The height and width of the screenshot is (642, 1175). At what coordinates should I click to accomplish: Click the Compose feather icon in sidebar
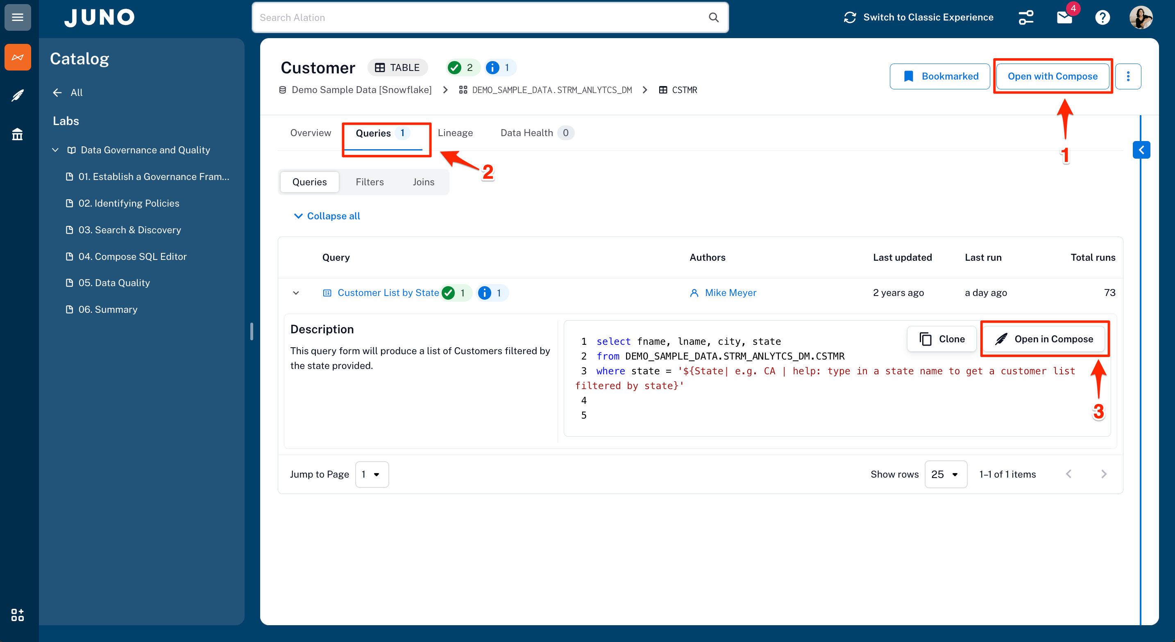click(17, 96)
